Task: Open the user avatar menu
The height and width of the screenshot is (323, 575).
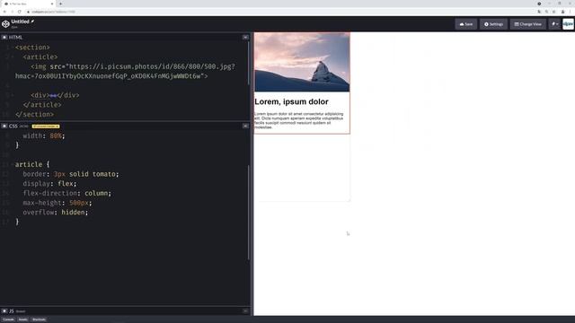Action: tap(568, 24)
